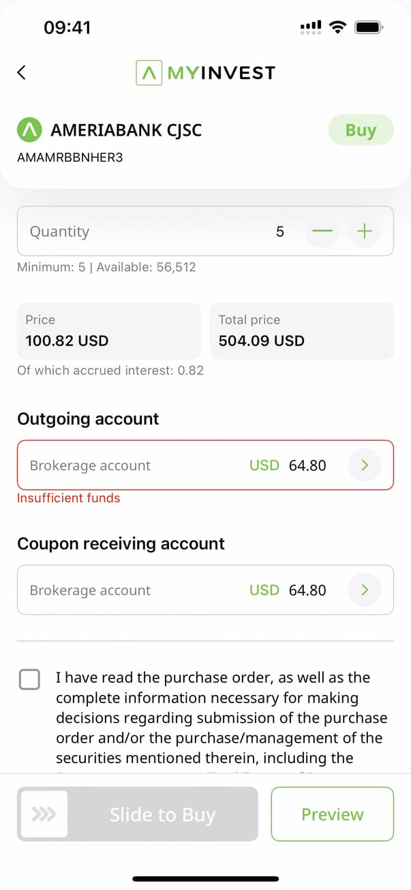Tap the slide arrows handle icon
411x890 pixels.
click(44, 814)
